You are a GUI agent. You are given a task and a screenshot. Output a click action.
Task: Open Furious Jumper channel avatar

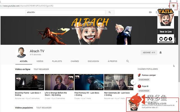pyautogui.click(x=139, y=75)
